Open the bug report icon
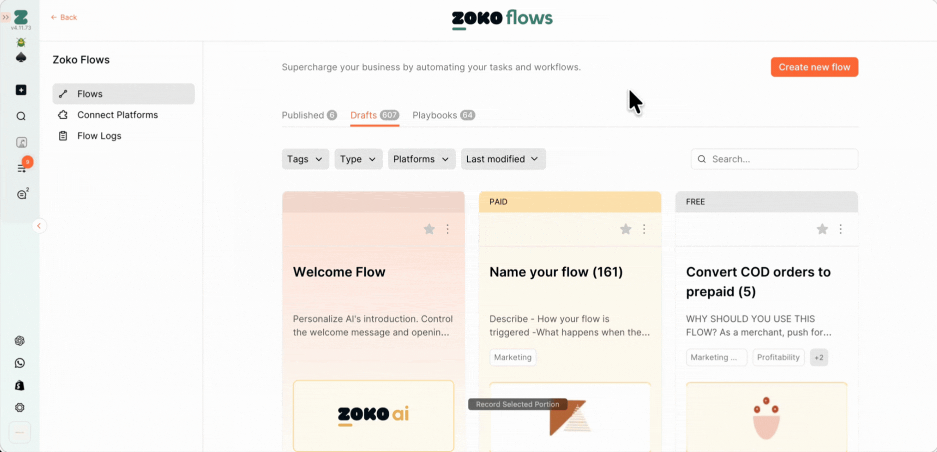Viewport: 937px width, 452px height. 21,42
